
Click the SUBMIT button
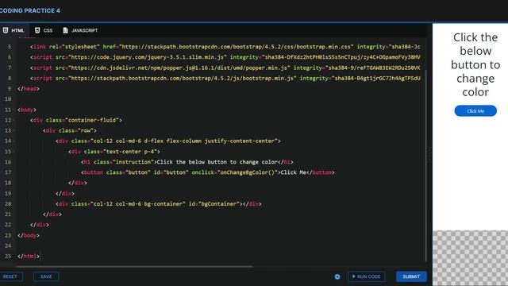click(x=411, y=276)
